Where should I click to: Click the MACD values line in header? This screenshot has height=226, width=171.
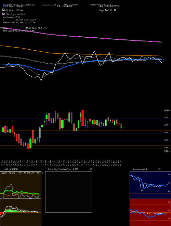coord(19,23)
